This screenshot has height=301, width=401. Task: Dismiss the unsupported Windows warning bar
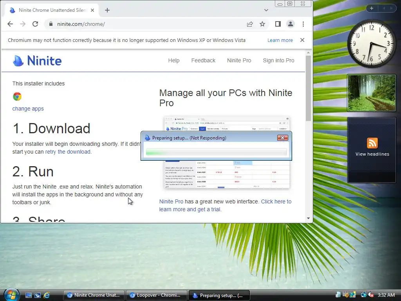click(302, 40)
